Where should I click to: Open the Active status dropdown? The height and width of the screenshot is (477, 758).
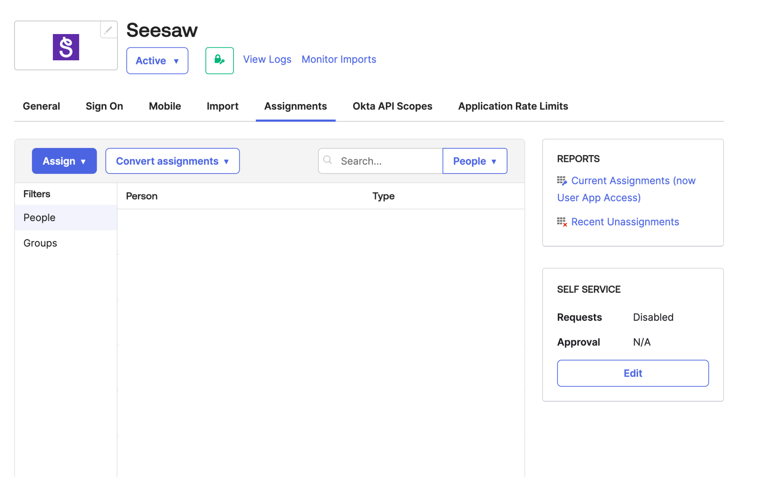pos(157,61)
